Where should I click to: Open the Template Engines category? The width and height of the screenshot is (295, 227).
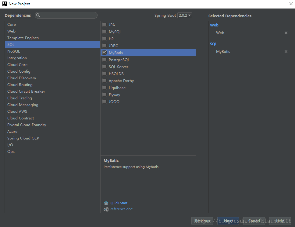52,38
